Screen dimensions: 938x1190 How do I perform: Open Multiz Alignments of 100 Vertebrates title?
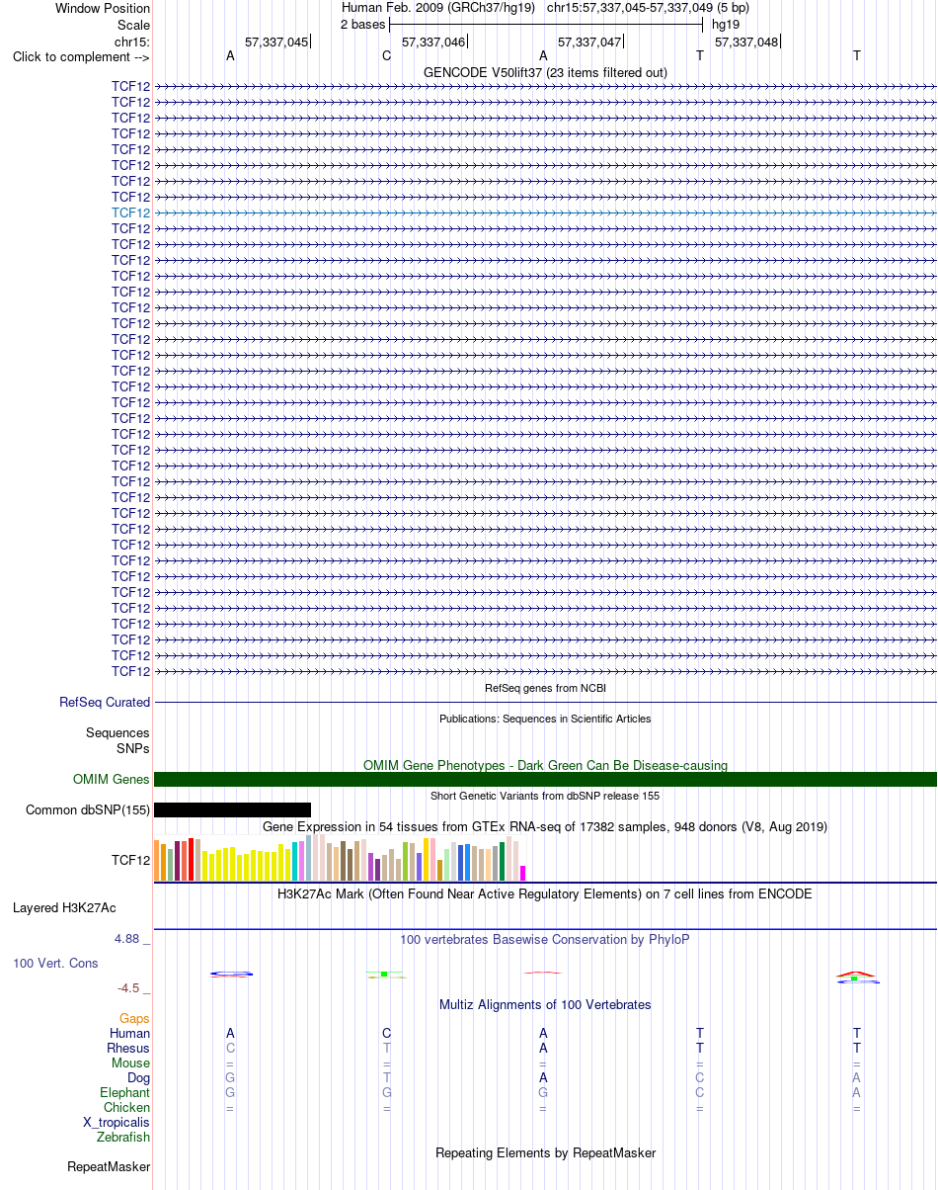point(545,1004)
